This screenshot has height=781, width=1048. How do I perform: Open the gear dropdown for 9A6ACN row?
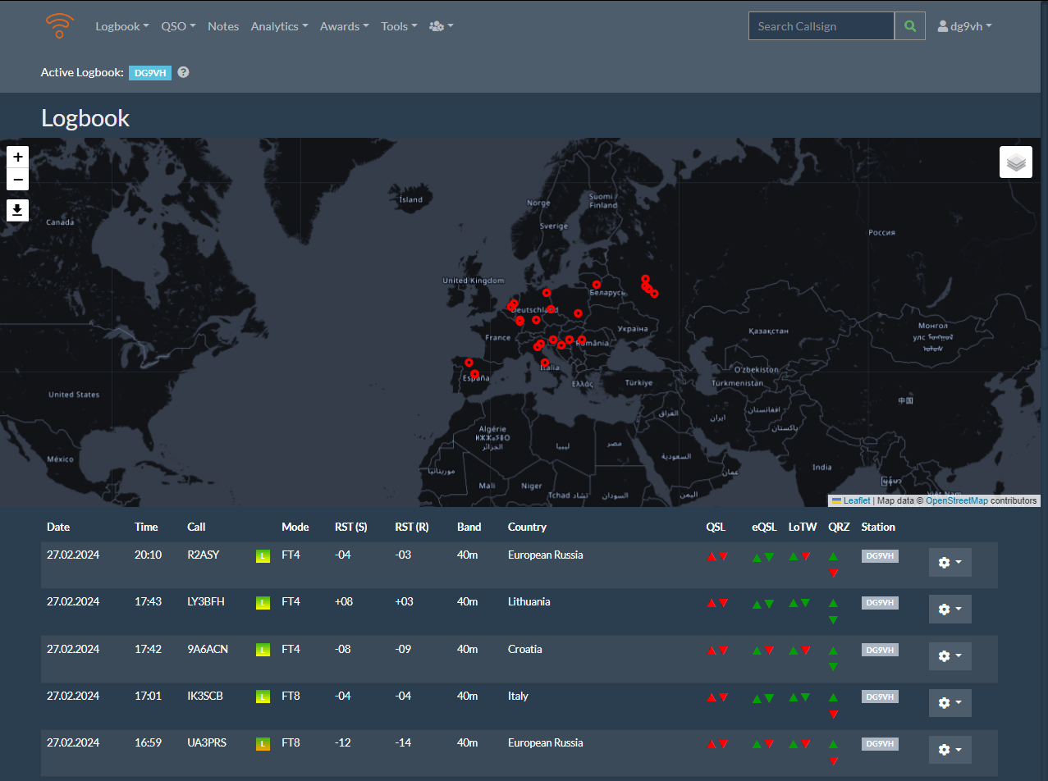pyautogui.click(x=950, y=655)
